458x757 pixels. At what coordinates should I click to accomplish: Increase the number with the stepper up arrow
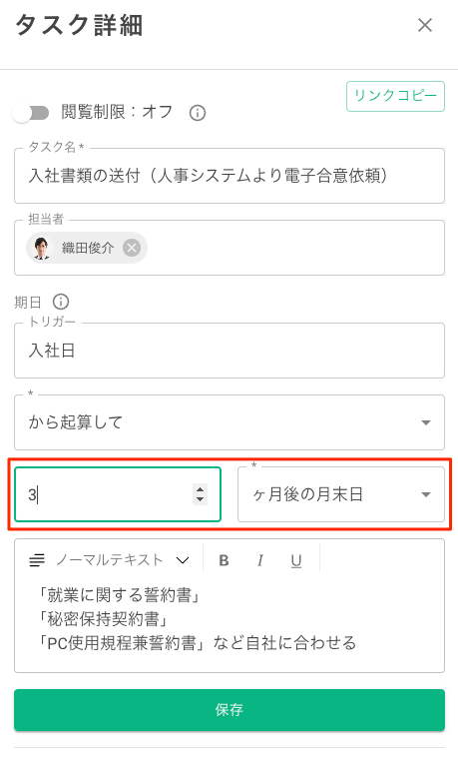(x=200, y=489)
